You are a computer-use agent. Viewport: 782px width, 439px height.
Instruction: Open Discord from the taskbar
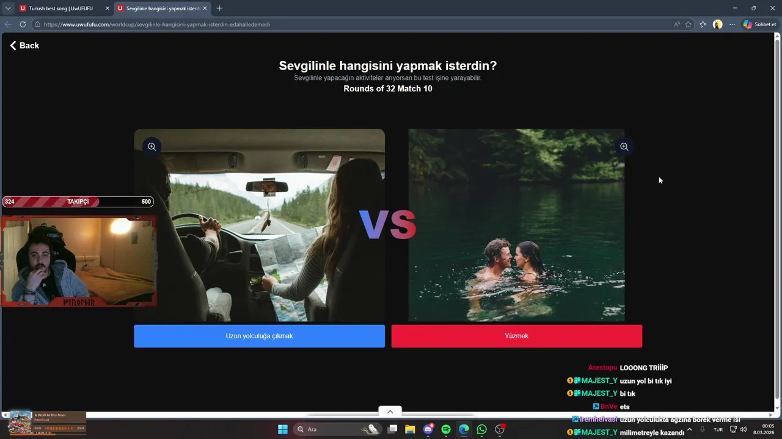pyautogui.click(x=428, y=429)
